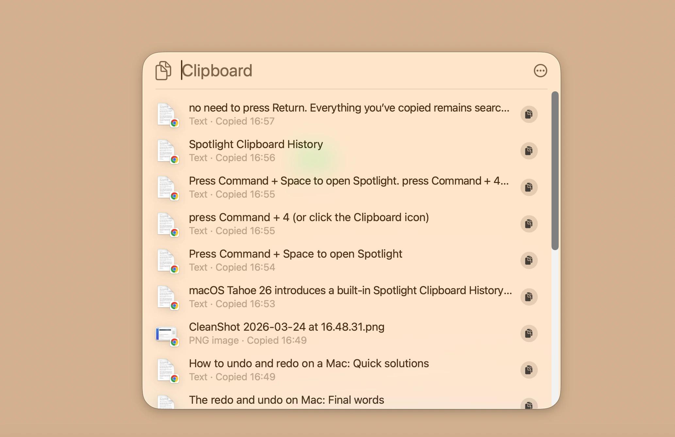675x437 pixels.
Task: Click the copy icon beside the CleanShot PNG entry
Action: pyautogui.click(x=529, y=333)
